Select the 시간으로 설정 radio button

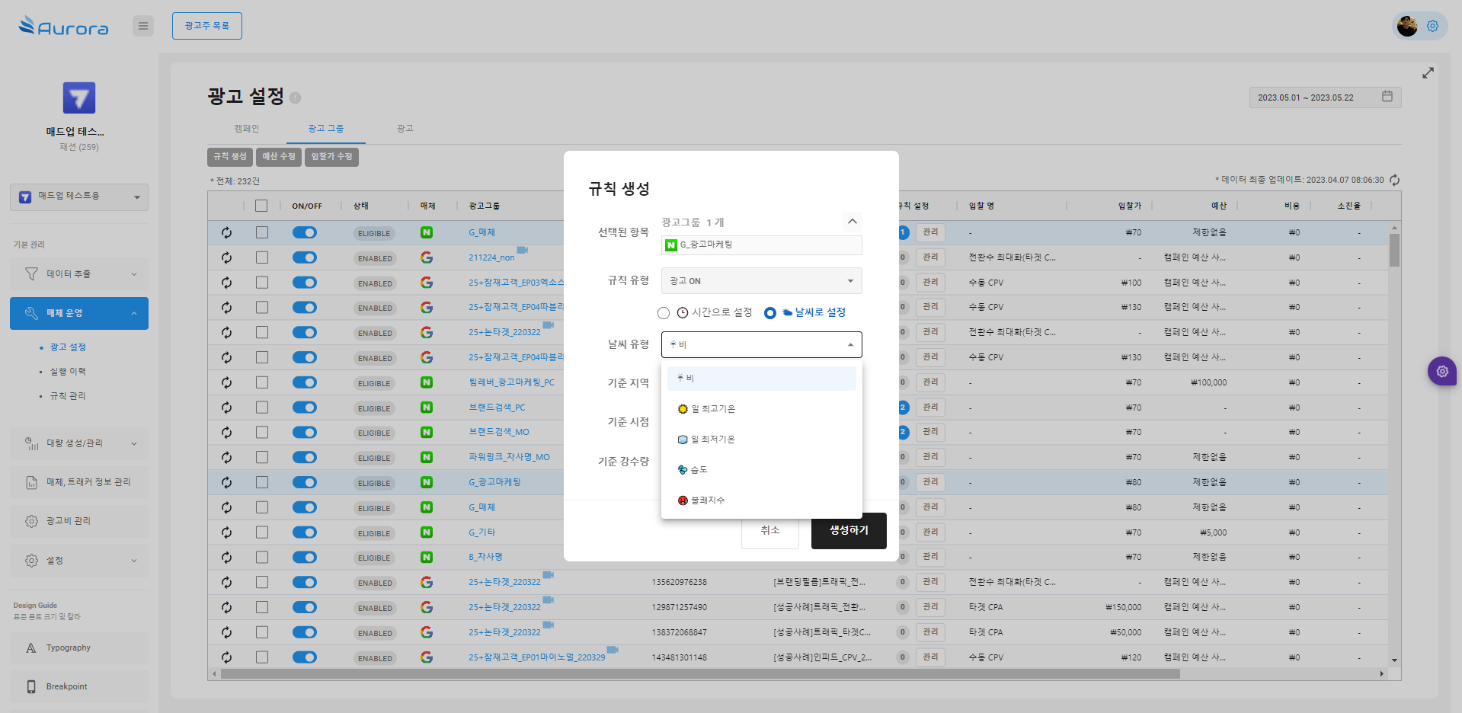(664, 313)
